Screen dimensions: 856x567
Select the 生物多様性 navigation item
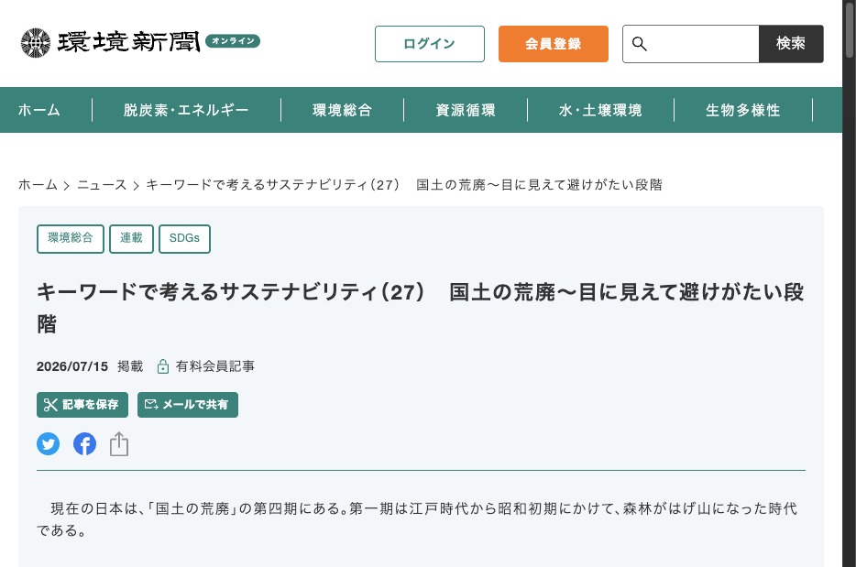[743, 110]
